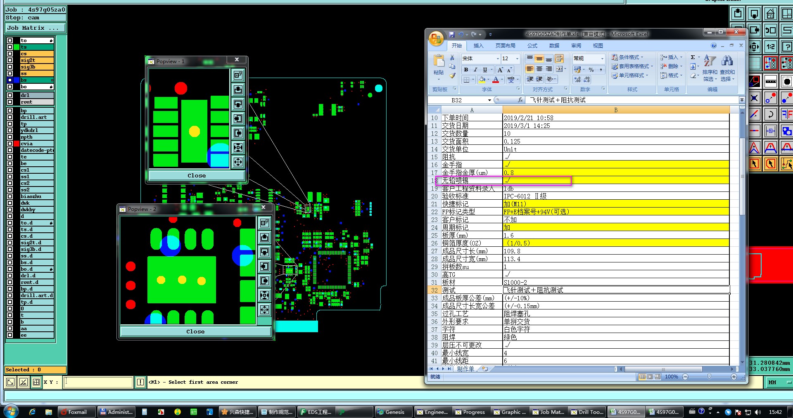Screen dimensions: 793x418
Task: Open the Conditional Formatting dropdown
Action: 628,57
